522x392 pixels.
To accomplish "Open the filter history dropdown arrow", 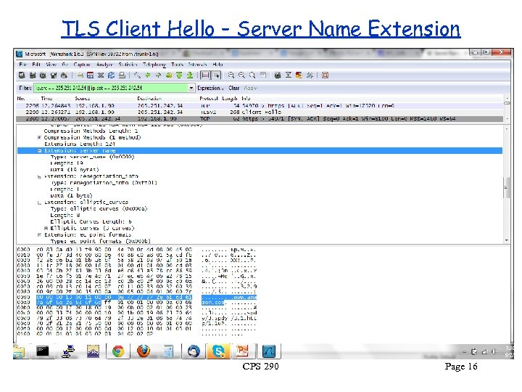I will (191, 88).
